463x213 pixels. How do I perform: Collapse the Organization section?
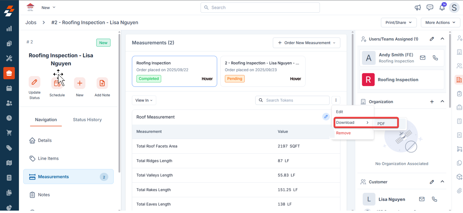442,102
